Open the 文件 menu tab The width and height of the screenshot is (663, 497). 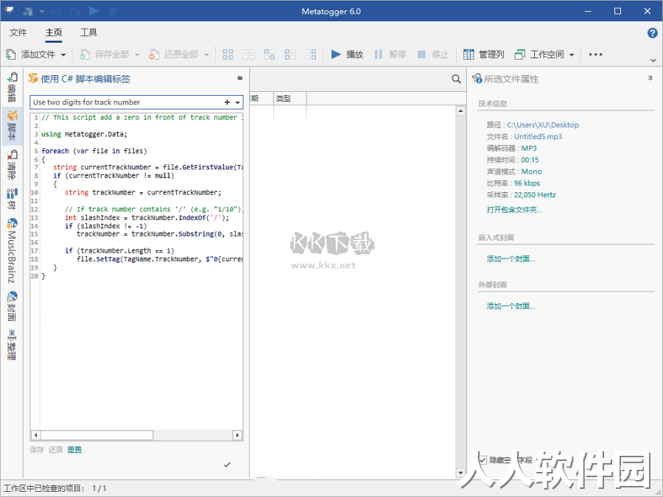[18, 32]
